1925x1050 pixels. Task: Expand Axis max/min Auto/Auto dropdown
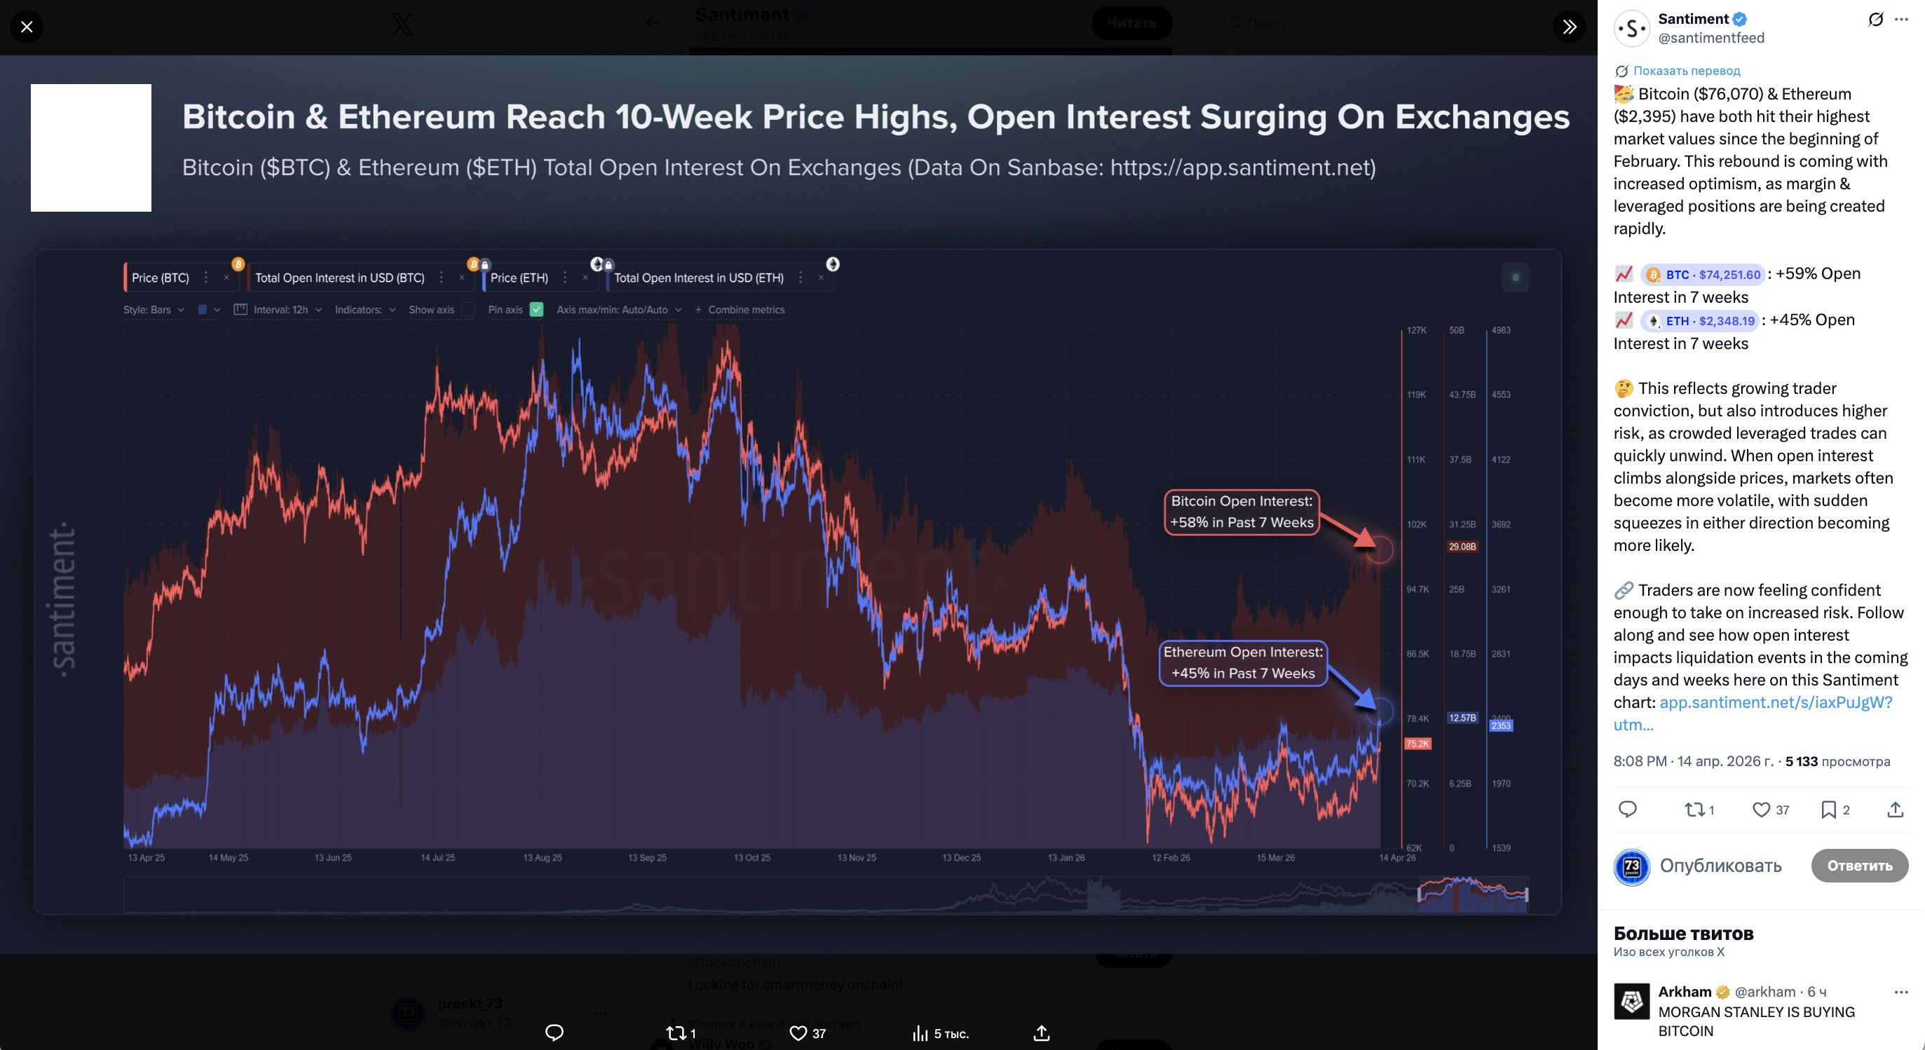point(619,309)
